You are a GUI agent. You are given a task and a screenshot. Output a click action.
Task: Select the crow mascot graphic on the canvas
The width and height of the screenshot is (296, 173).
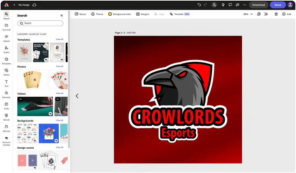pyautogui.click(x=178, y=84)
